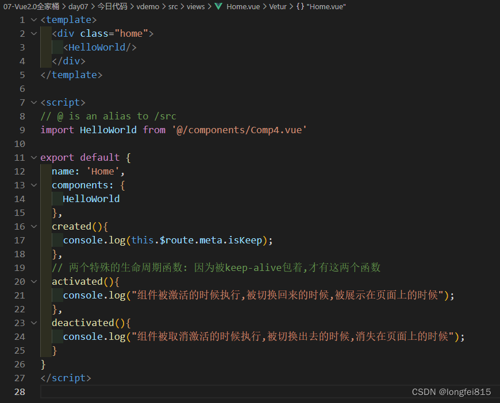Fold the created() function
Viewport: 500px width, 403px height.
[x=34, y=227]
